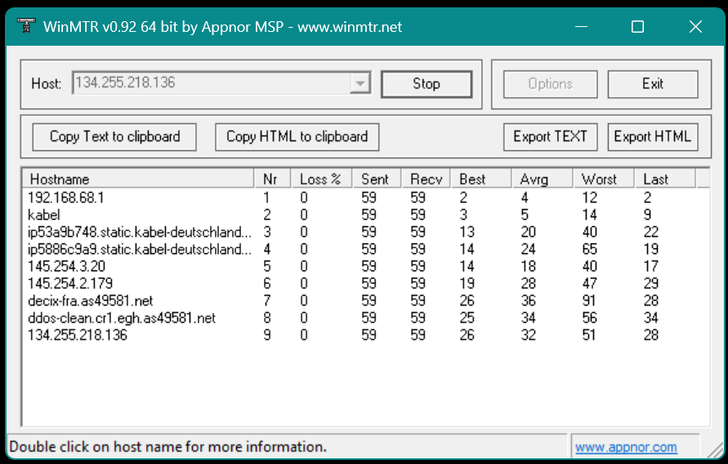Click the Loss % column header
Screen dimensions: 728x464
(x=319, y=179)
